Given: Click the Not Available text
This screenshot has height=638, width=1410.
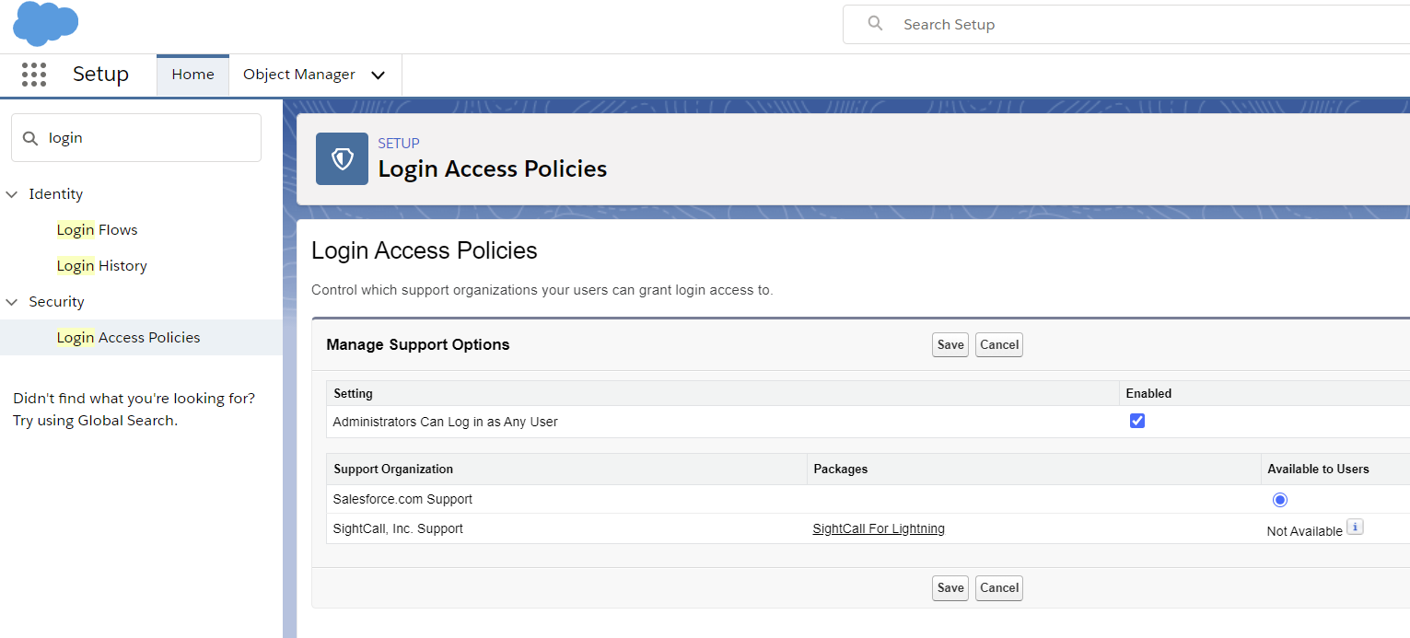Looking at the screenshot, I should (1305, 531).
